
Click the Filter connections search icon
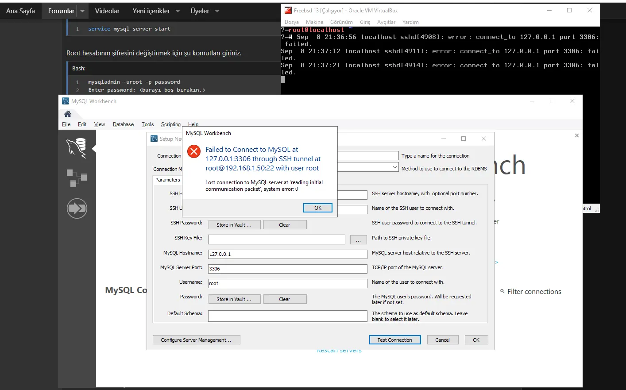[502, 291]
